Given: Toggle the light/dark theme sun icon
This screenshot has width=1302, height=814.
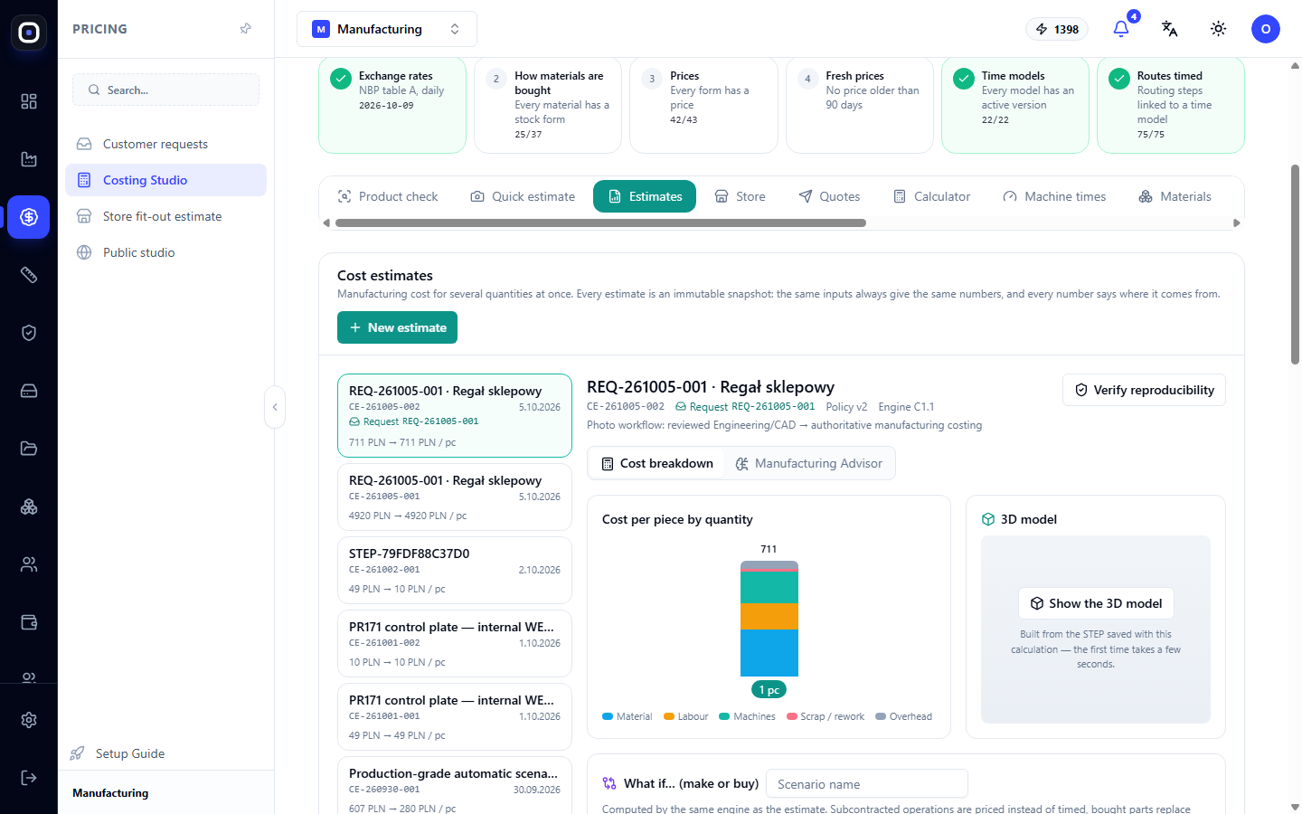Looking at the screenshot, I should click(1218, 29).
